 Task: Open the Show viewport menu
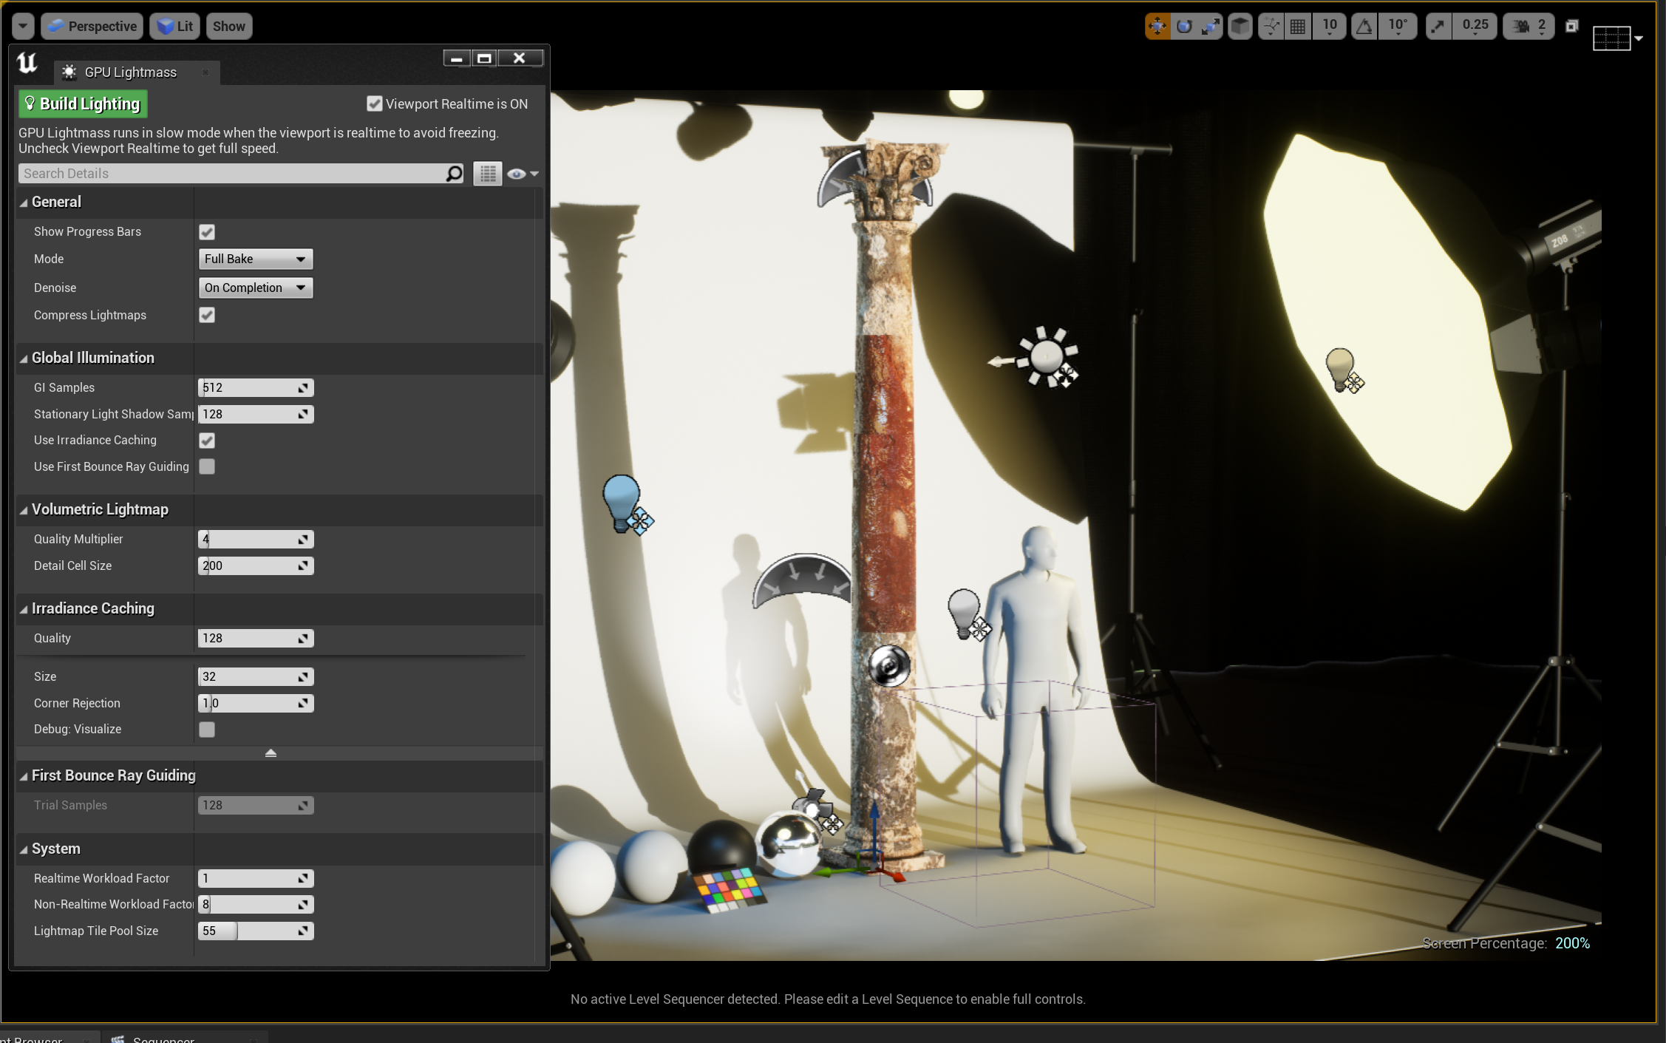[228, 27]
